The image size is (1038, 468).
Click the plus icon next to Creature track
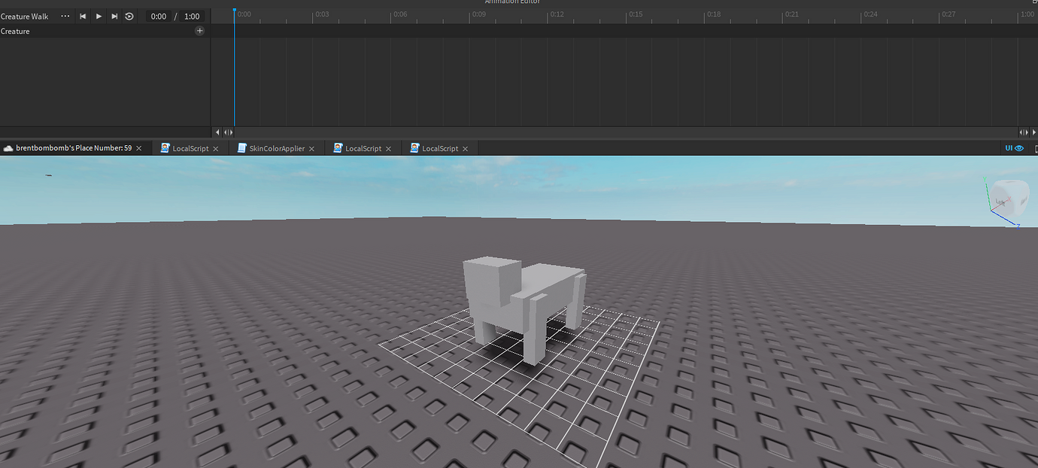tap(199, 31)
